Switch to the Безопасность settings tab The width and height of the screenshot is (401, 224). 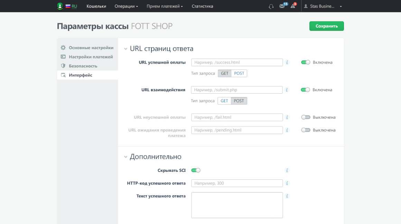point(83,66)
